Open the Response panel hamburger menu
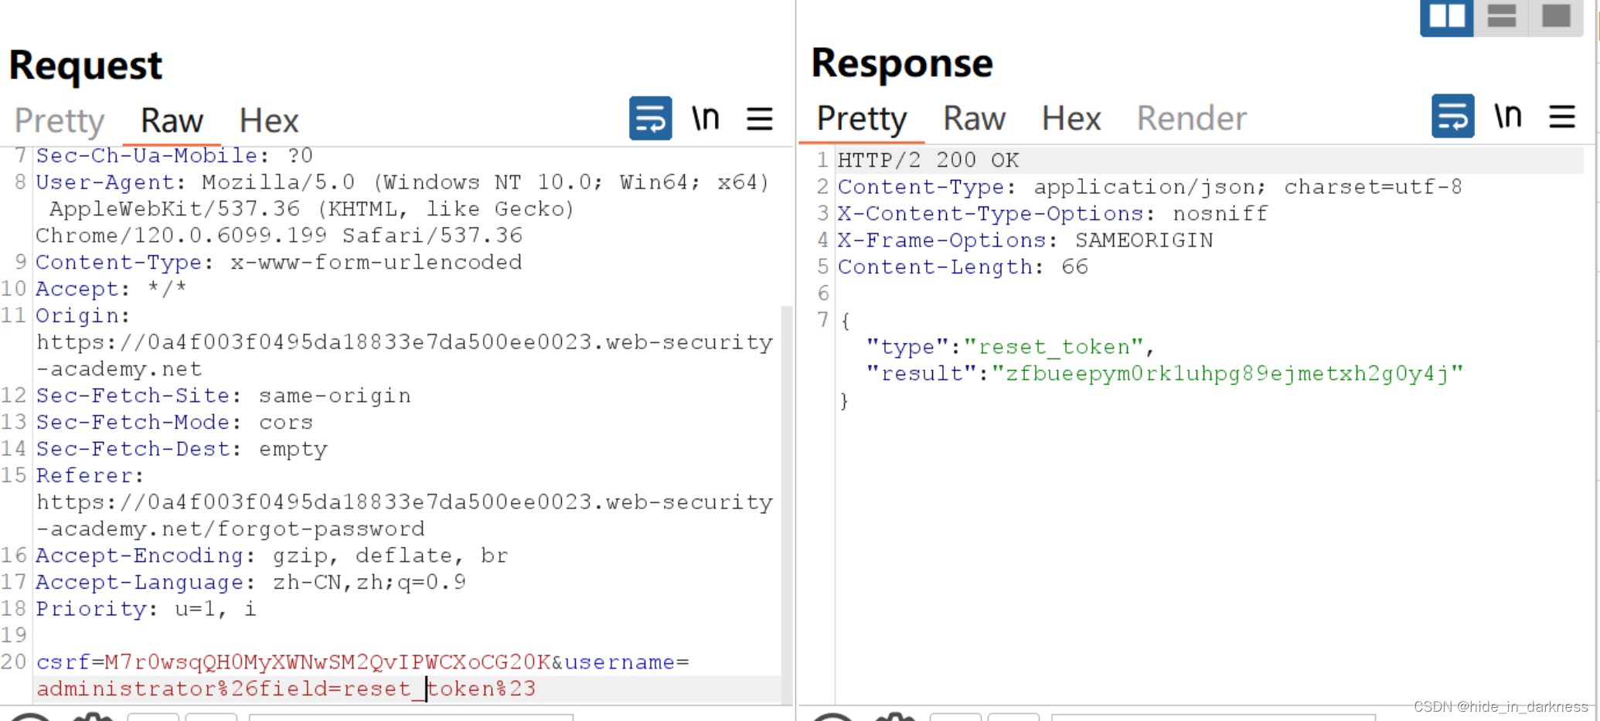The height and width of the screenshot is (721, 1600). [x=1562, y=117]
